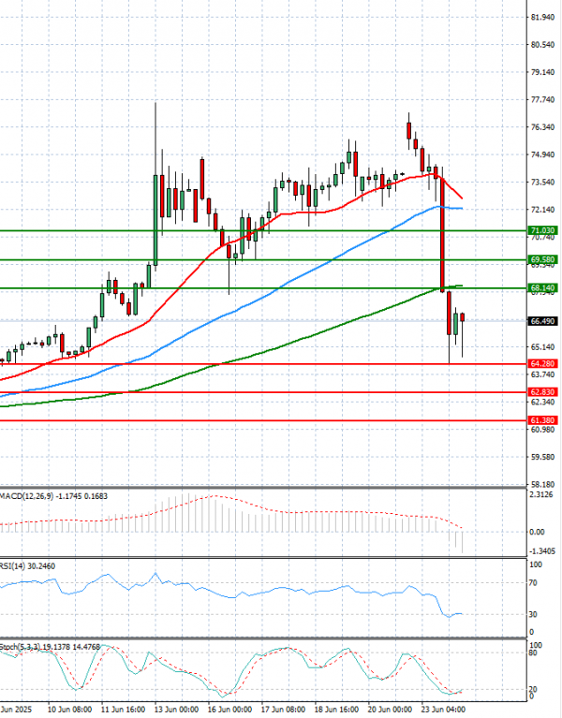
Task: Click the RSI(14) 30.2460 indicator title
Action: click(27, 566)
